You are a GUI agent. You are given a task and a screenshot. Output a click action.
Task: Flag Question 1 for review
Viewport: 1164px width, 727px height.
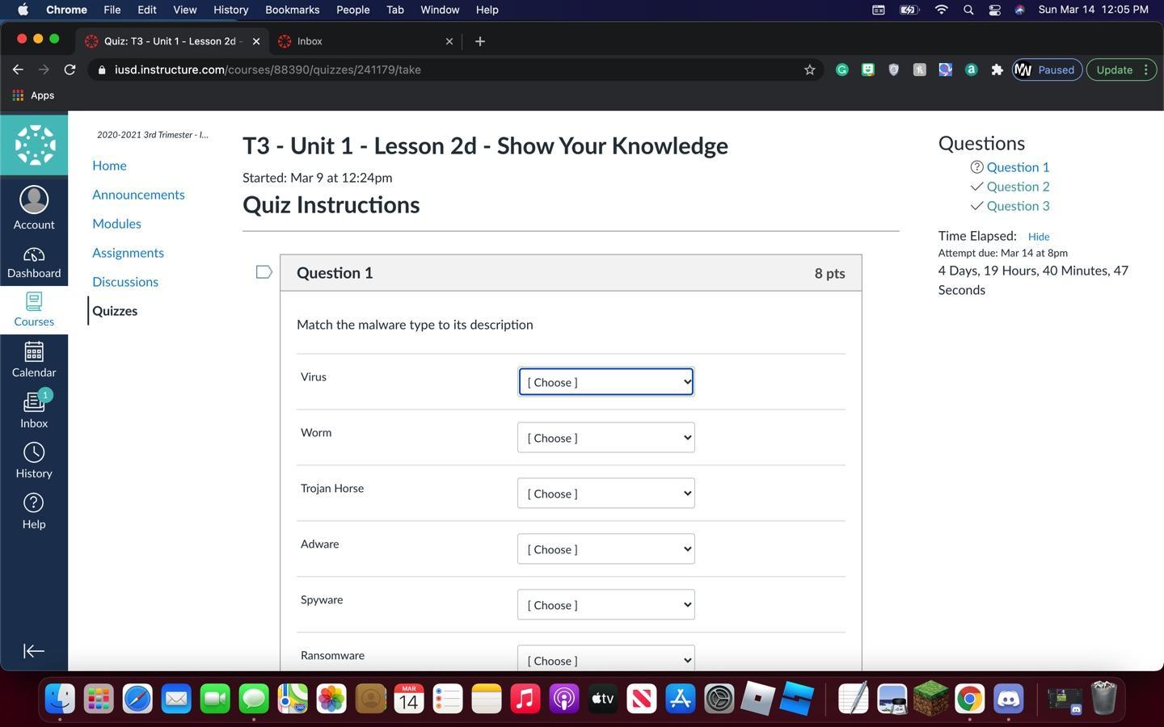point(264,272)
